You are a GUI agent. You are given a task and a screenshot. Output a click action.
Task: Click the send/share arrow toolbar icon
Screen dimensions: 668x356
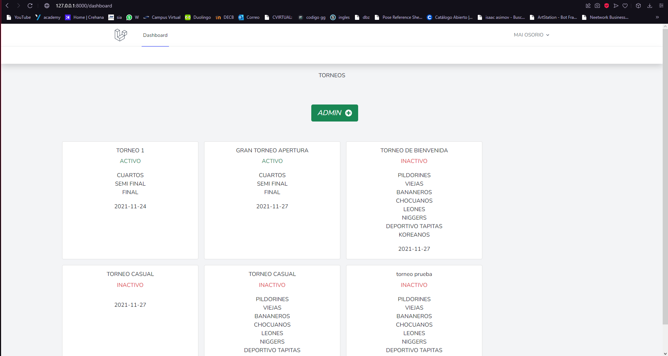click(616, 6)
